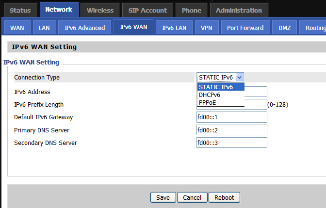
Task: Select the LAN sub-tab
Action: (x=44, y=28)
